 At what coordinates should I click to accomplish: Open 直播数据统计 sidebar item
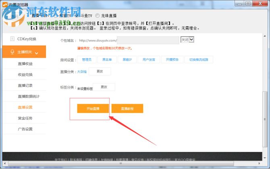[x=29, y=96]
